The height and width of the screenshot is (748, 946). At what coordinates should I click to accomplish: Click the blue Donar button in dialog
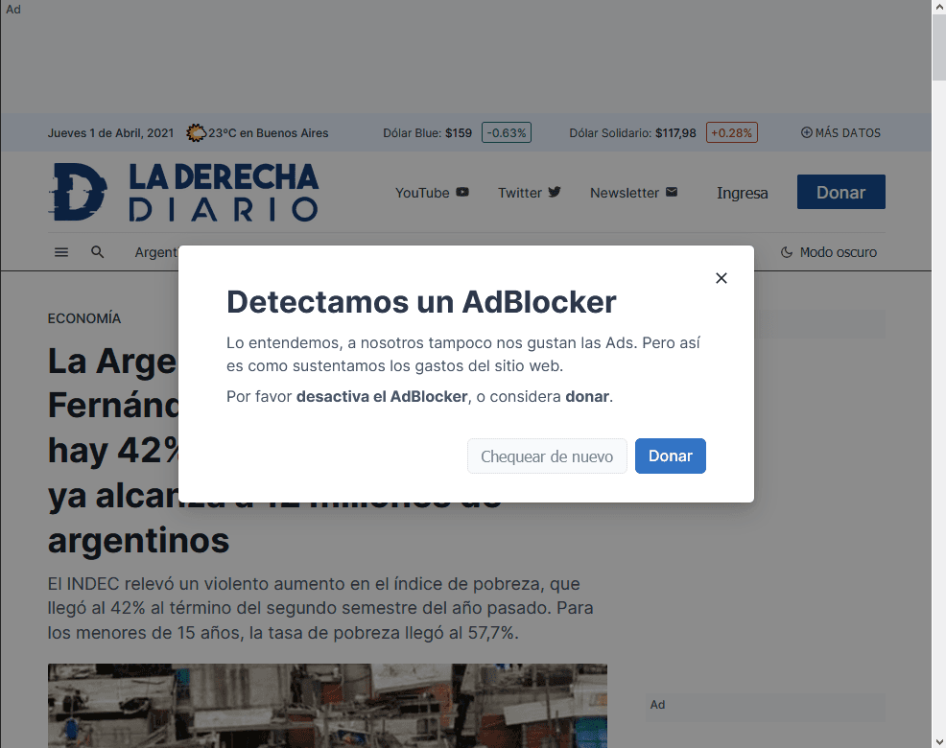(671, 456)
